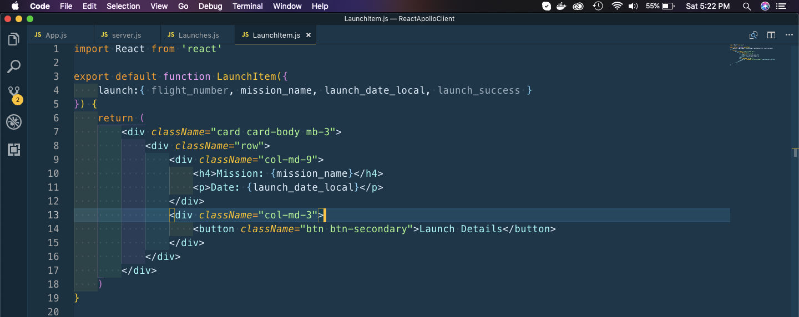Click the Launch Details button text in code
This screenshot has width=799, height=317.
click(461, 229)
